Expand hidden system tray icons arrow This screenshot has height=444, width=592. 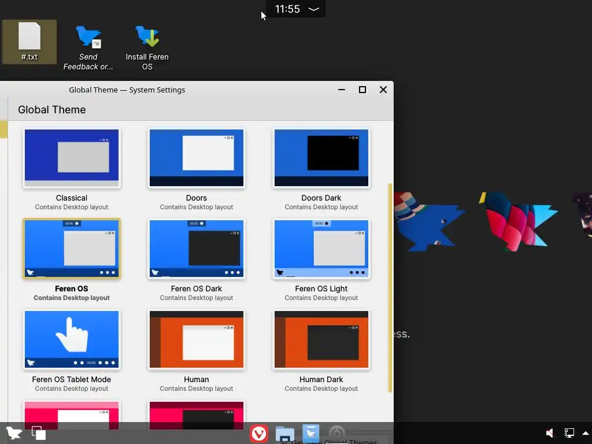click(586, 433)
